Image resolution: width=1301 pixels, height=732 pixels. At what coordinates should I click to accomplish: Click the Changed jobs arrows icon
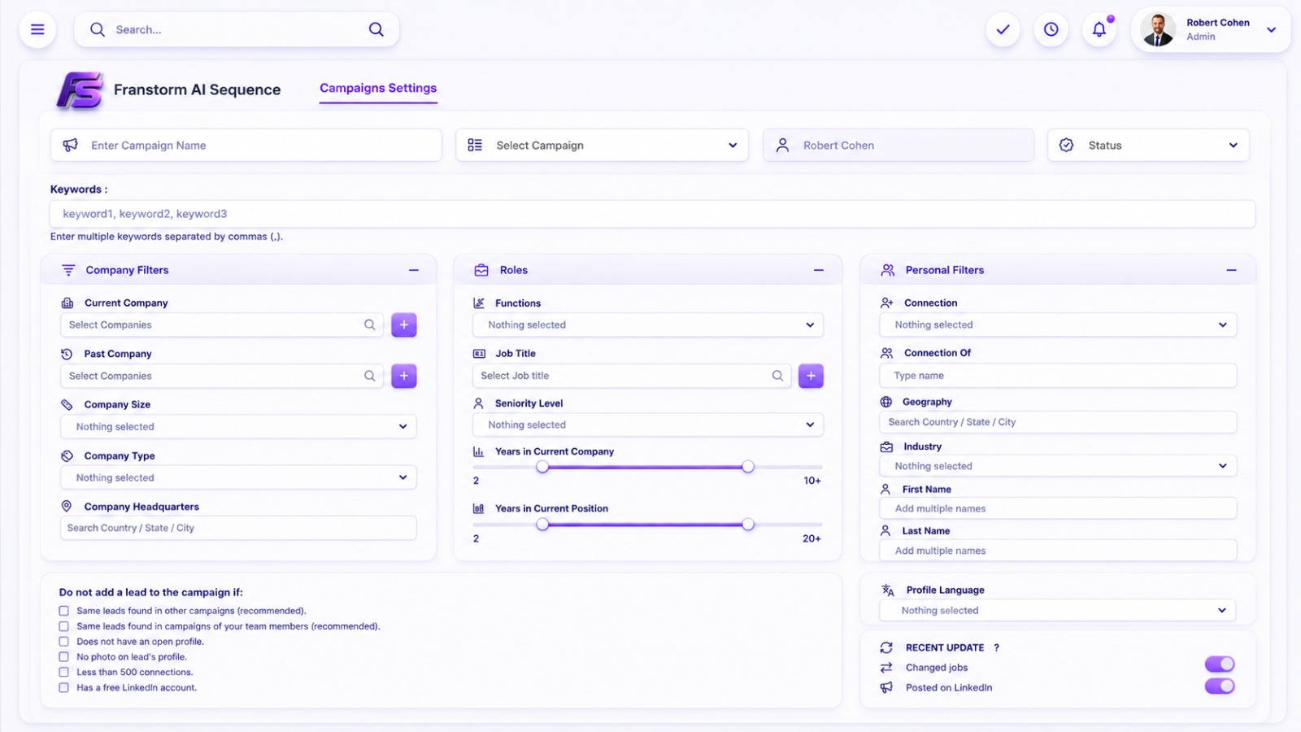pyautogui.click(x=886, y=668)
